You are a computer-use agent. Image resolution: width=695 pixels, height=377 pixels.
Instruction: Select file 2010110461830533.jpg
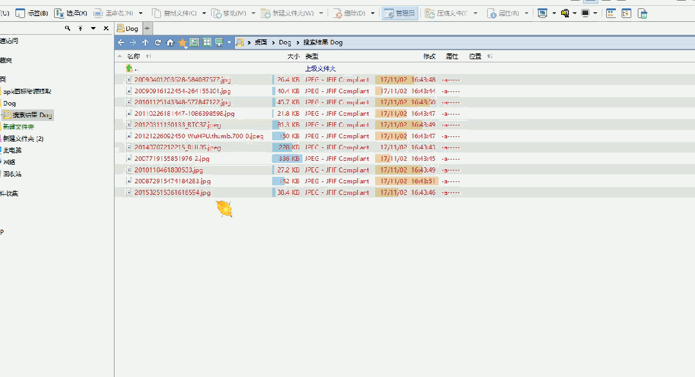point(169,170)
